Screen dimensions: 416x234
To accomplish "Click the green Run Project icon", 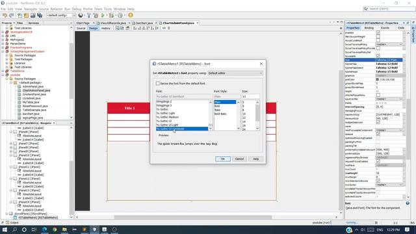I will click(x=103, y=16).
